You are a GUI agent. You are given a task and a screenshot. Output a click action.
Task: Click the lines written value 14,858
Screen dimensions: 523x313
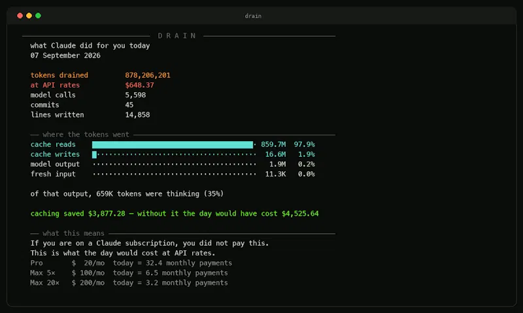point(137,114)
